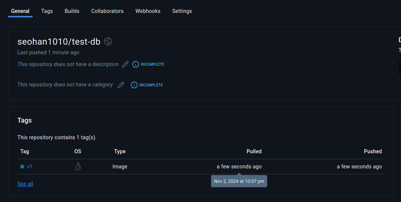This screenshot has height=202, width=401.
Task: Click 'This repository does not have a category'
Action: 65,85
